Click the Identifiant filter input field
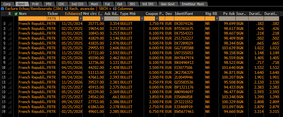Image resolution: width=283 pixels, height=117 pixels. point(189,19)
